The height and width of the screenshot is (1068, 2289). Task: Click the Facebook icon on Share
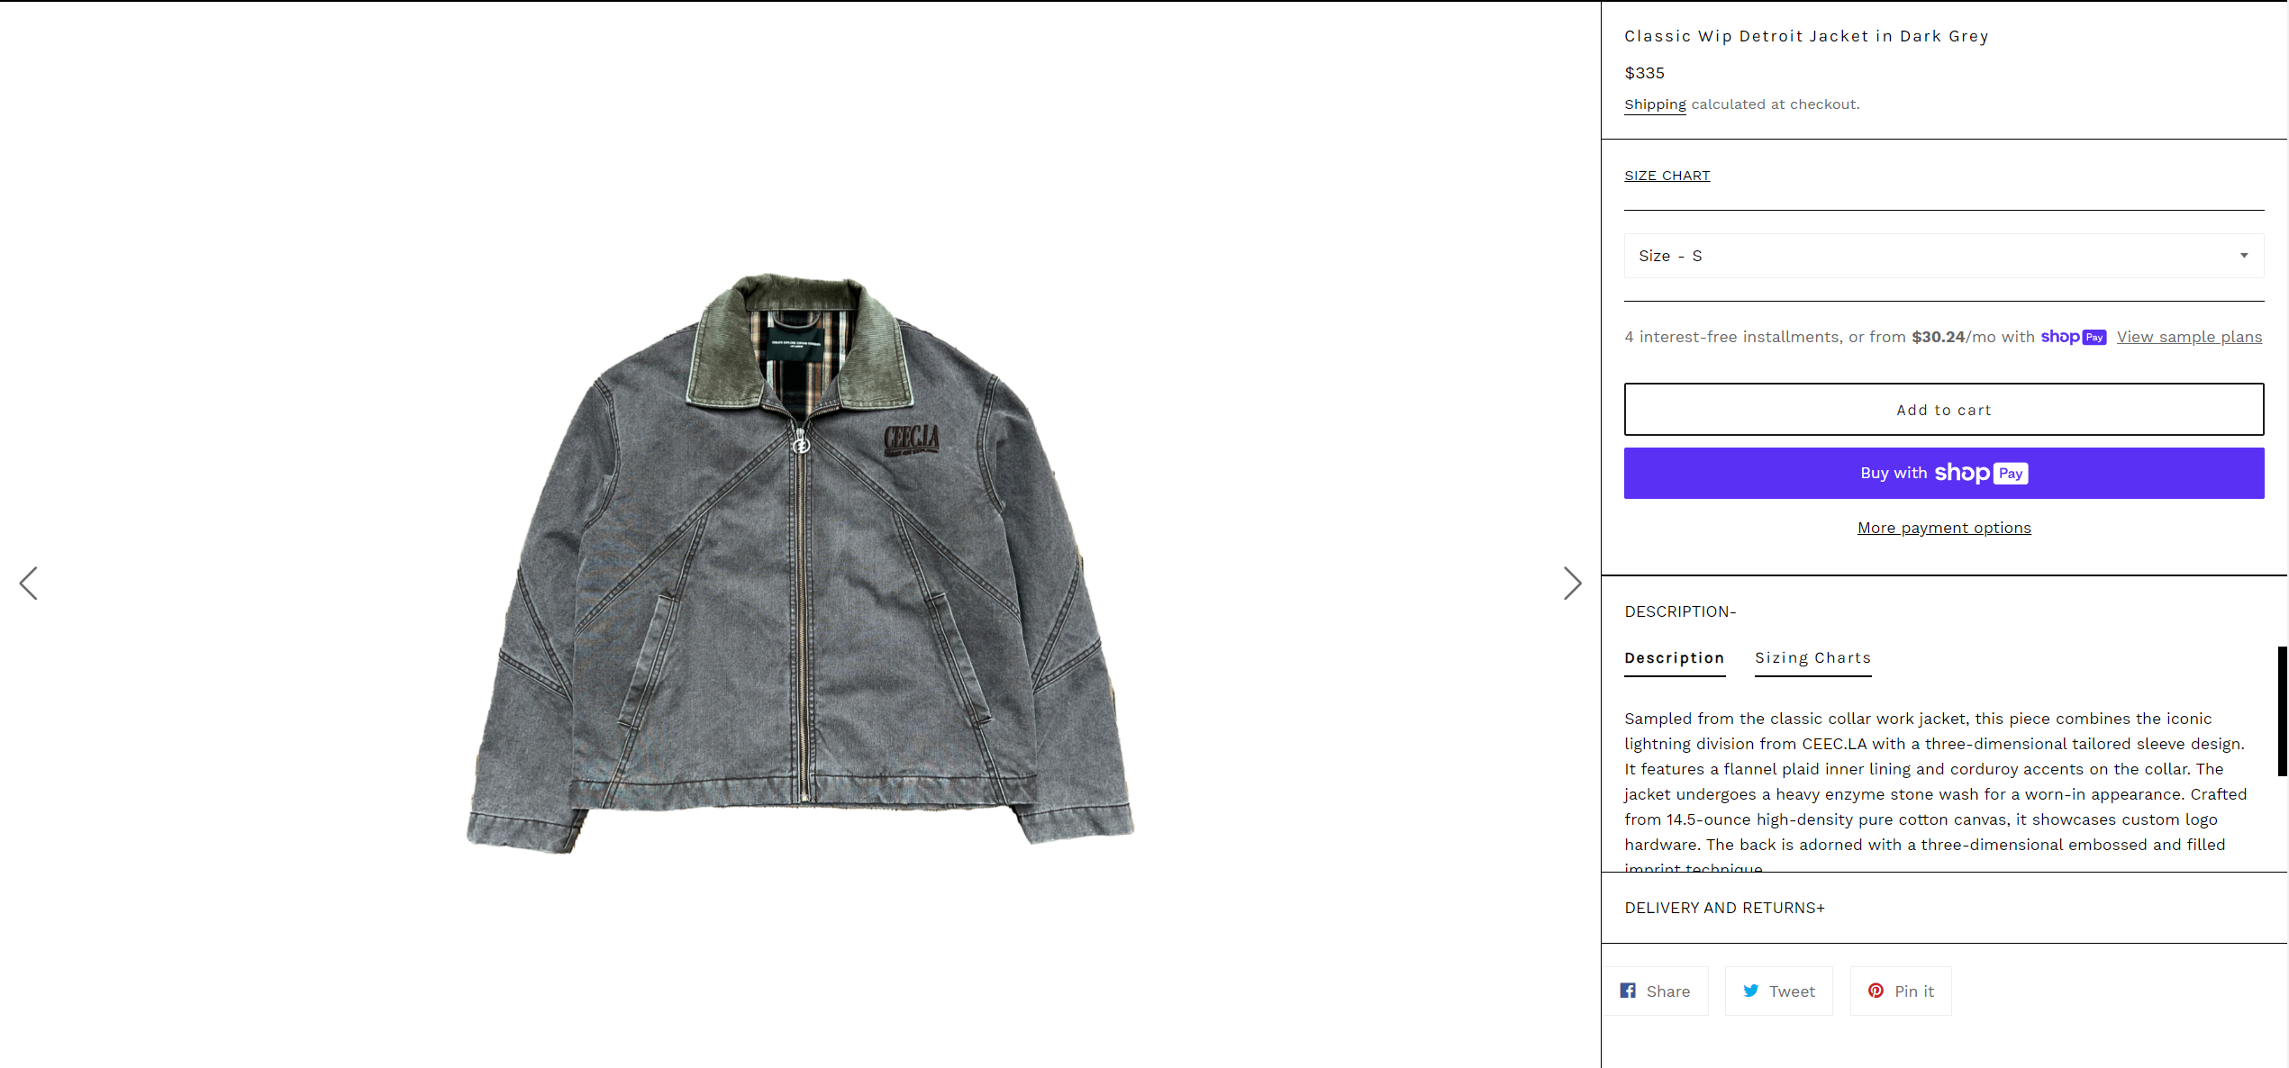(x=1628, y=991)
